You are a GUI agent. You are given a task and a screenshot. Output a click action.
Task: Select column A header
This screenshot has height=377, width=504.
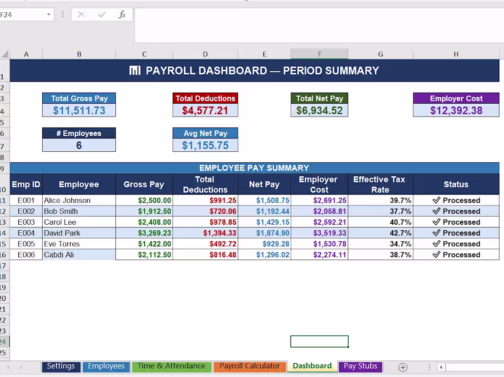(x=26, y=54)
